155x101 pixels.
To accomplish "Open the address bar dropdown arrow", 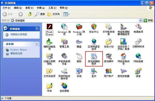I will click(141, 21).
